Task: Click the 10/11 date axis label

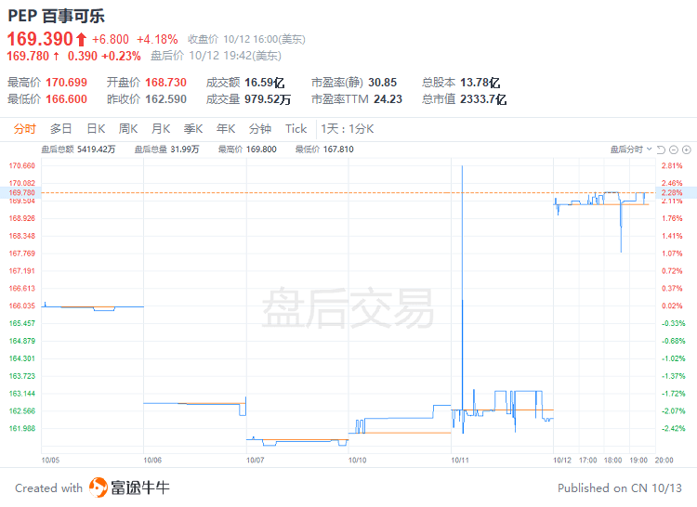Action: (x=460, y=461)
